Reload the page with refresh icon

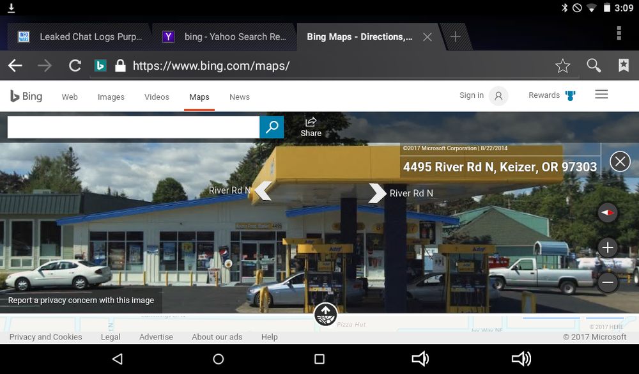tap(75, 66)
